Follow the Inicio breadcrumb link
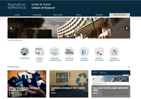The width and height of the screenshot is (141, 99). click(x=9, y=40)
